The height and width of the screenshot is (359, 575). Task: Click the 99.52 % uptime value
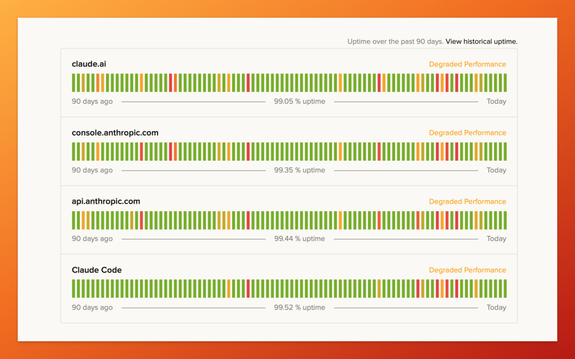click(x=300, y=307)
